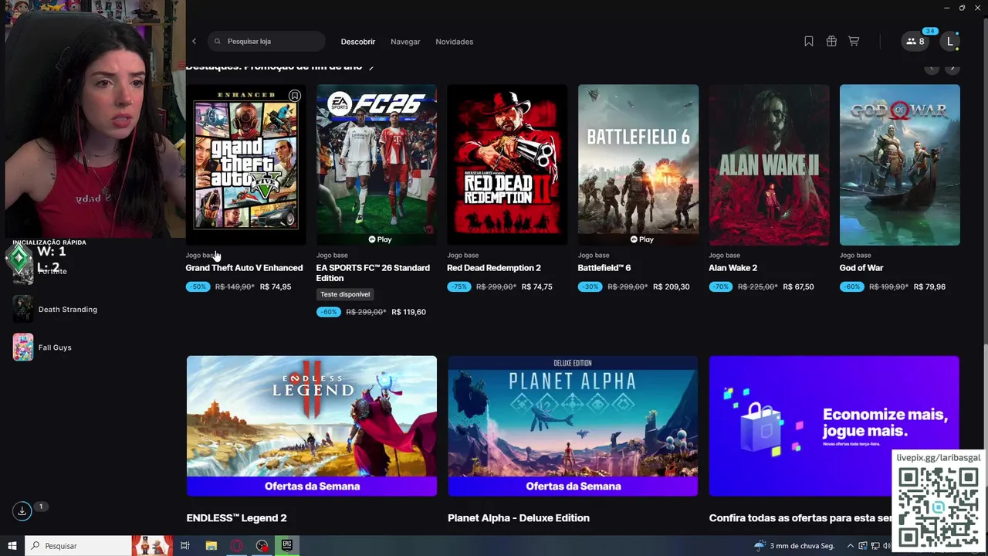
Task: Open the Grand Theft Auto V cover art
Action: coord(245,164)
